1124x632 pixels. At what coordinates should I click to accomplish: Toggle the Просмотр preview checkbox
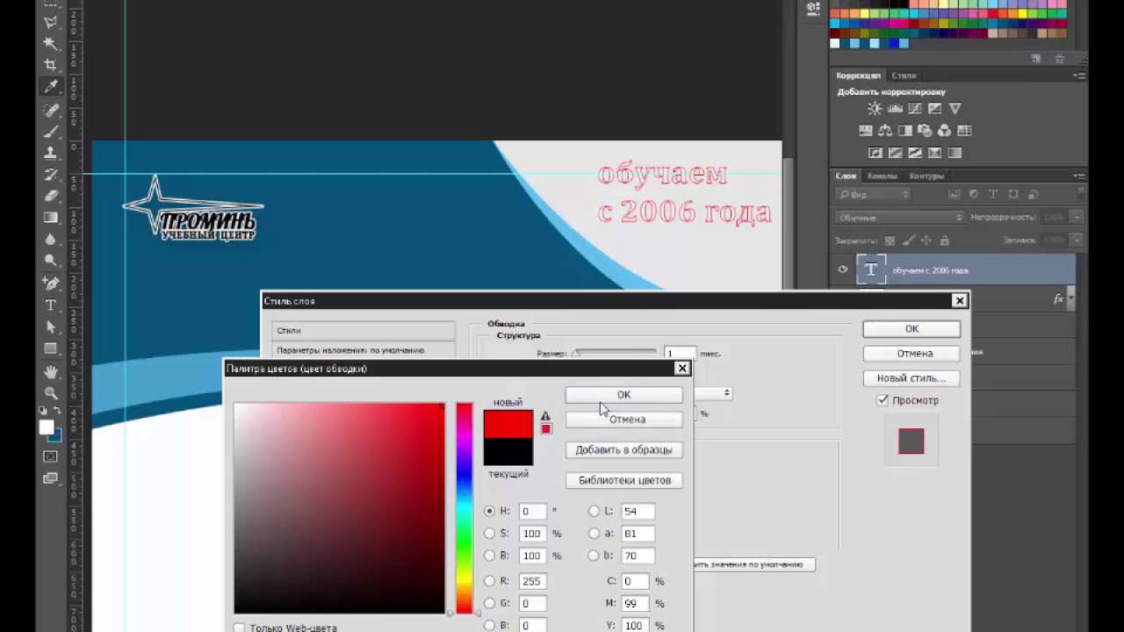tap(883, 400)
